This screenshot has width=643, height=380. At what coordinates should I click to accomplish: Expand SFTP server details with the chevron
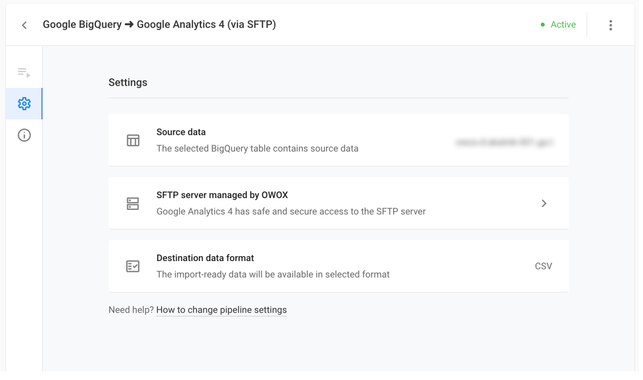(x=544, y=203)
